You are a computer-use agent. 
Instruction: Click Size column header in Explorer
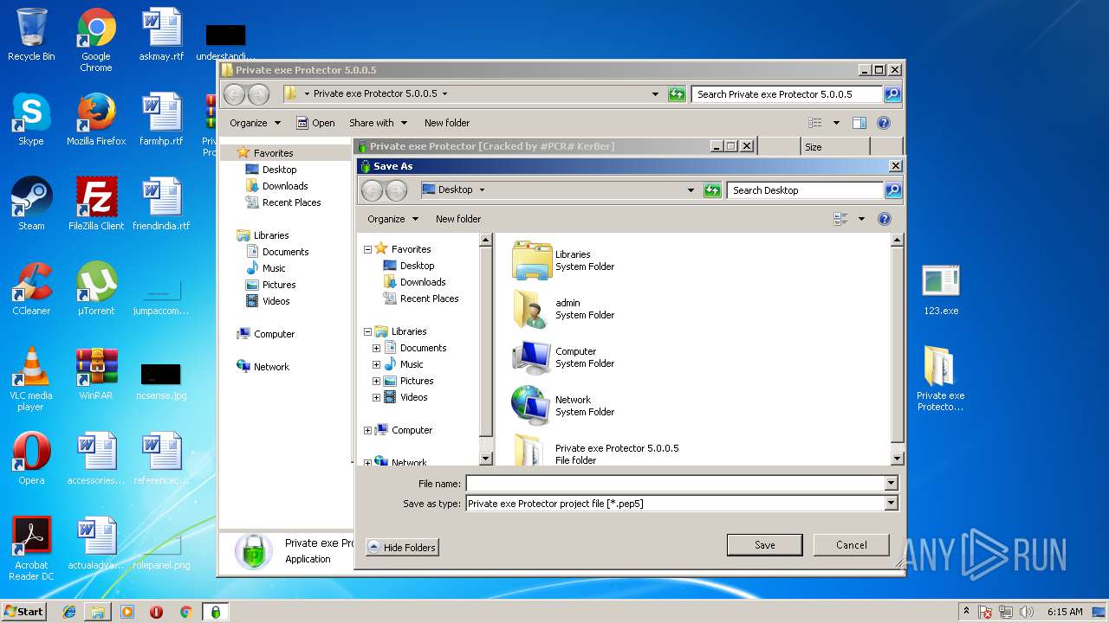point(835,147)
